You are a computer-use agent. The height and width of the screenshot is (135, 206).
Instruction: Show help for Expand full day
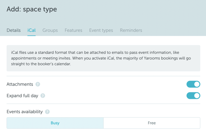click(43, 96)
